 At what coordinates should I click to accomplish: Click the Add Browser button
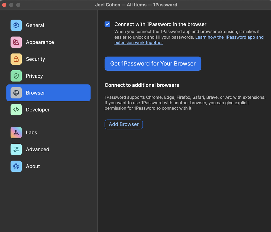click(x=124, y=124)
